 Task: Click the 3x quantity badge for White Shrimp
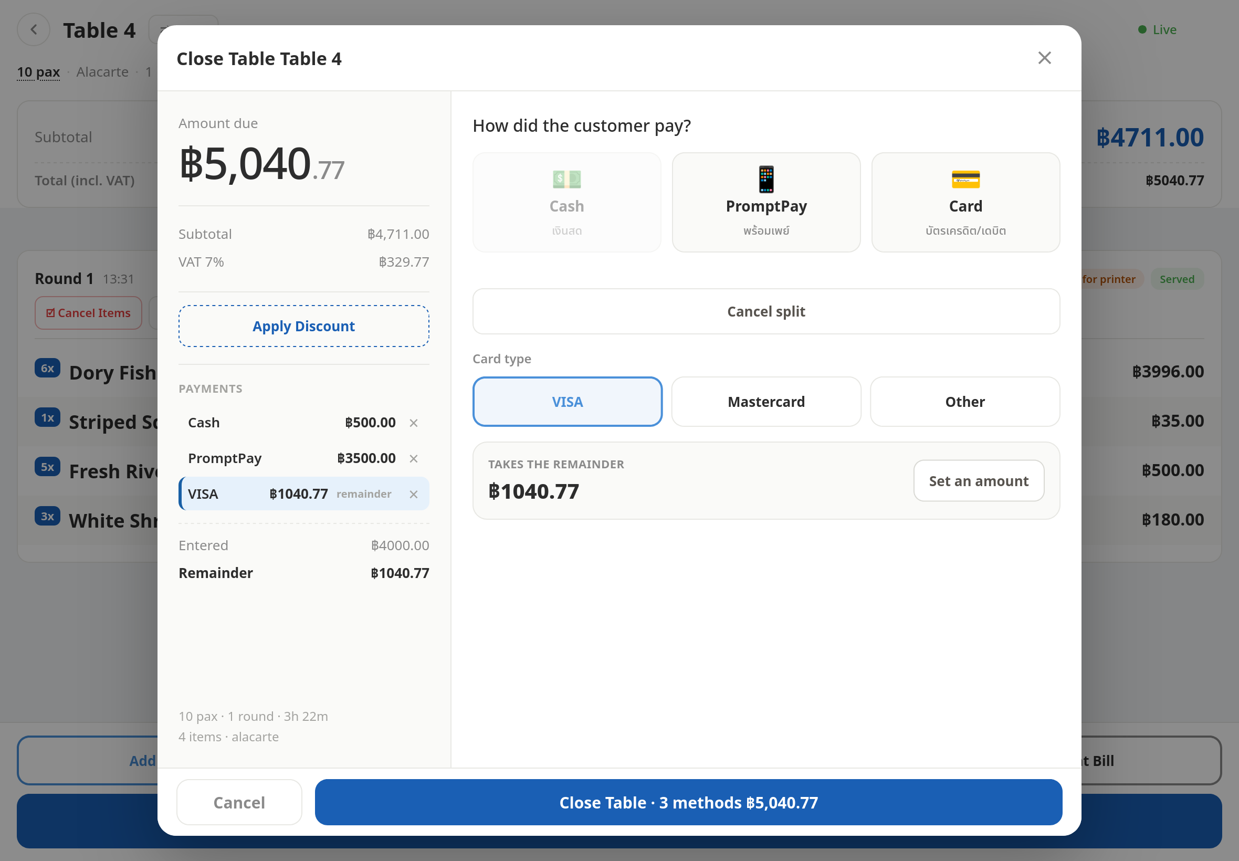(47, 516)
